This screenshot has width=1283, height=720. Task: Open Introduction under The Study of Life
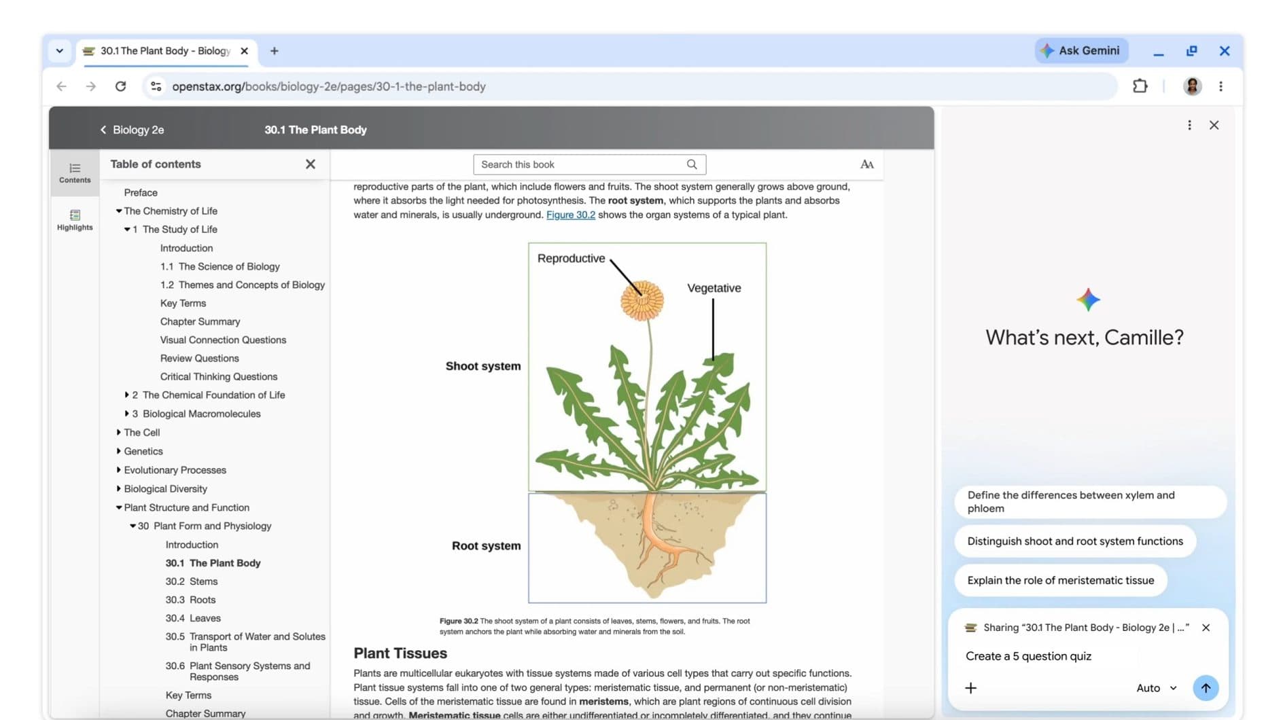coord(186,248)
